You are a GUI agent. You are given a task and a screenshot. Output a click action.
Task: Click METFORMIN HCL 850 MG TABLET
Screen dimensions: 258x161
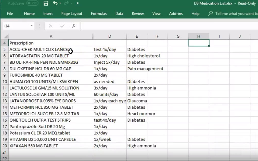51,107
